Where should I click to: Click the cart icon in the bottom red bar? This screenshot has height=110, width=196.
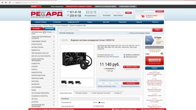point(113,109)
